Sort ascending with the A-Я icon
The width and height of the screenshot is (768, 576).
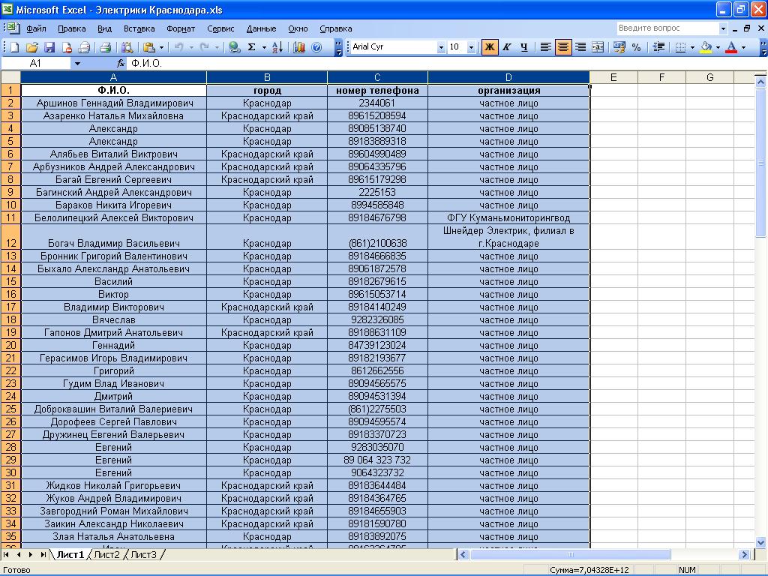point(277,47)
